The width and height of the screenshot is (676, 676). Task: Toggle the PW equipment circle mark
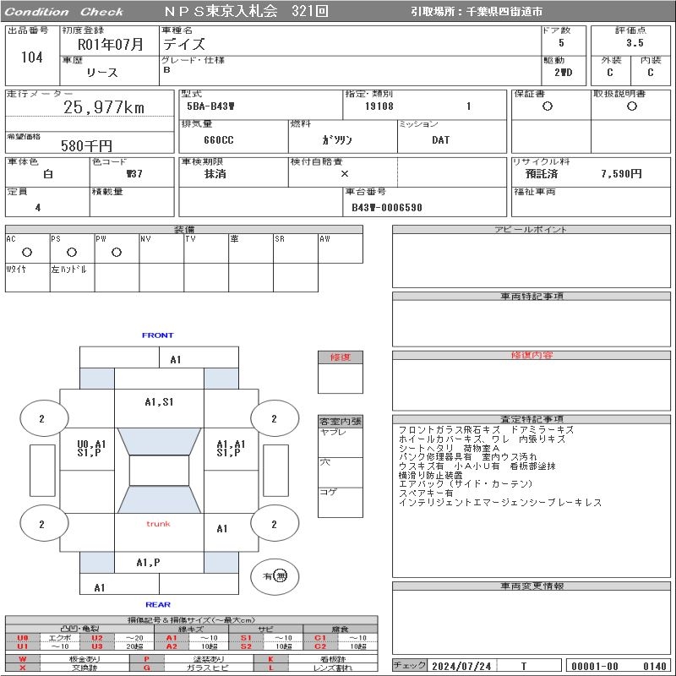tap(117, 252)
